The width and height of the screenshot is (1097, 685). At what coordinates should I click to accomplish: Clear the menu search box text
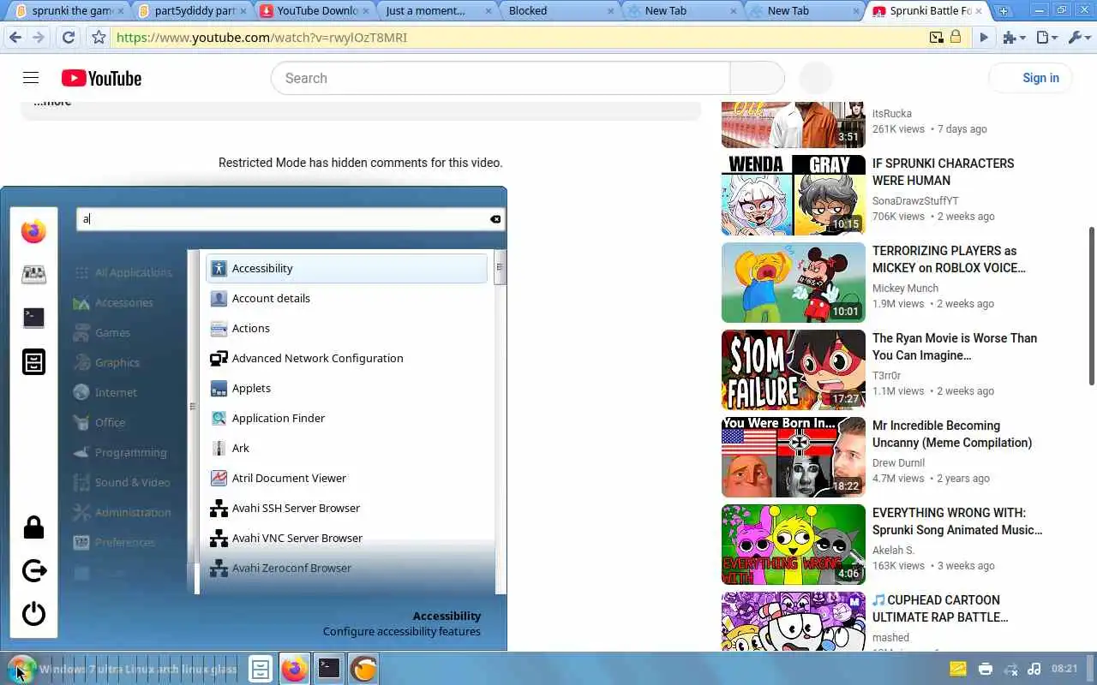pos(495,219)
